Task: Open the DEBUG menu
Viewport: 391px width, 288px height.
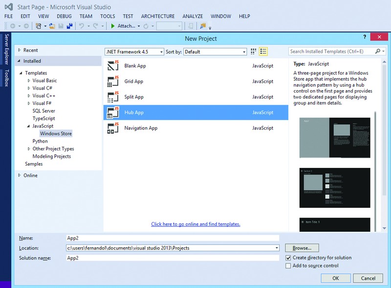Action: tap(64, 16)
